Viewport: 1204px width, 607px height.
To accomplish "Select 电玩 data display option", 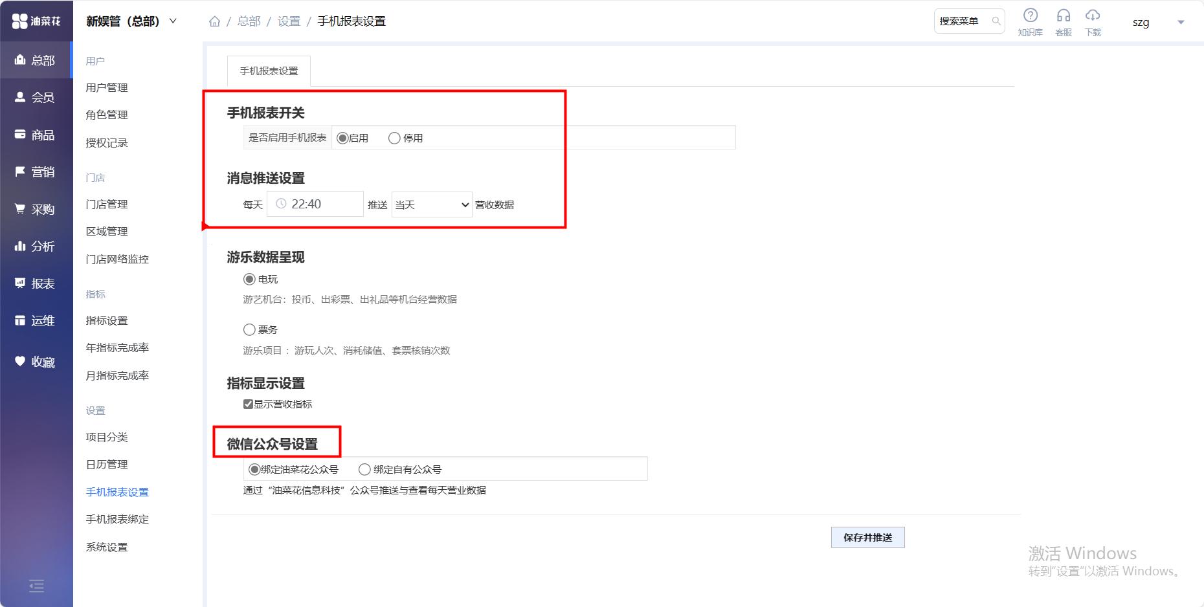I will tap(249, 279).
